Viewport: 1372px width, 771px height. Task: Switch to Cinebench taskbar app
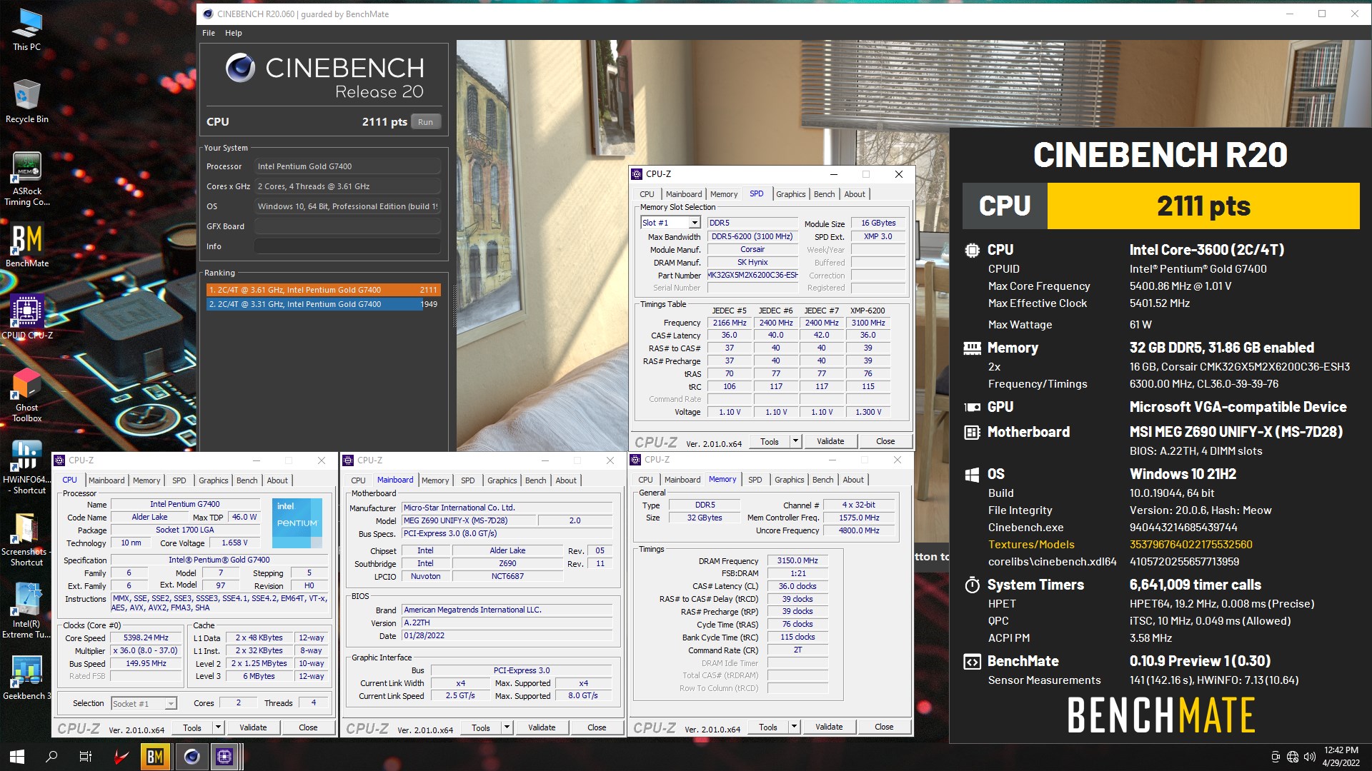191,756
